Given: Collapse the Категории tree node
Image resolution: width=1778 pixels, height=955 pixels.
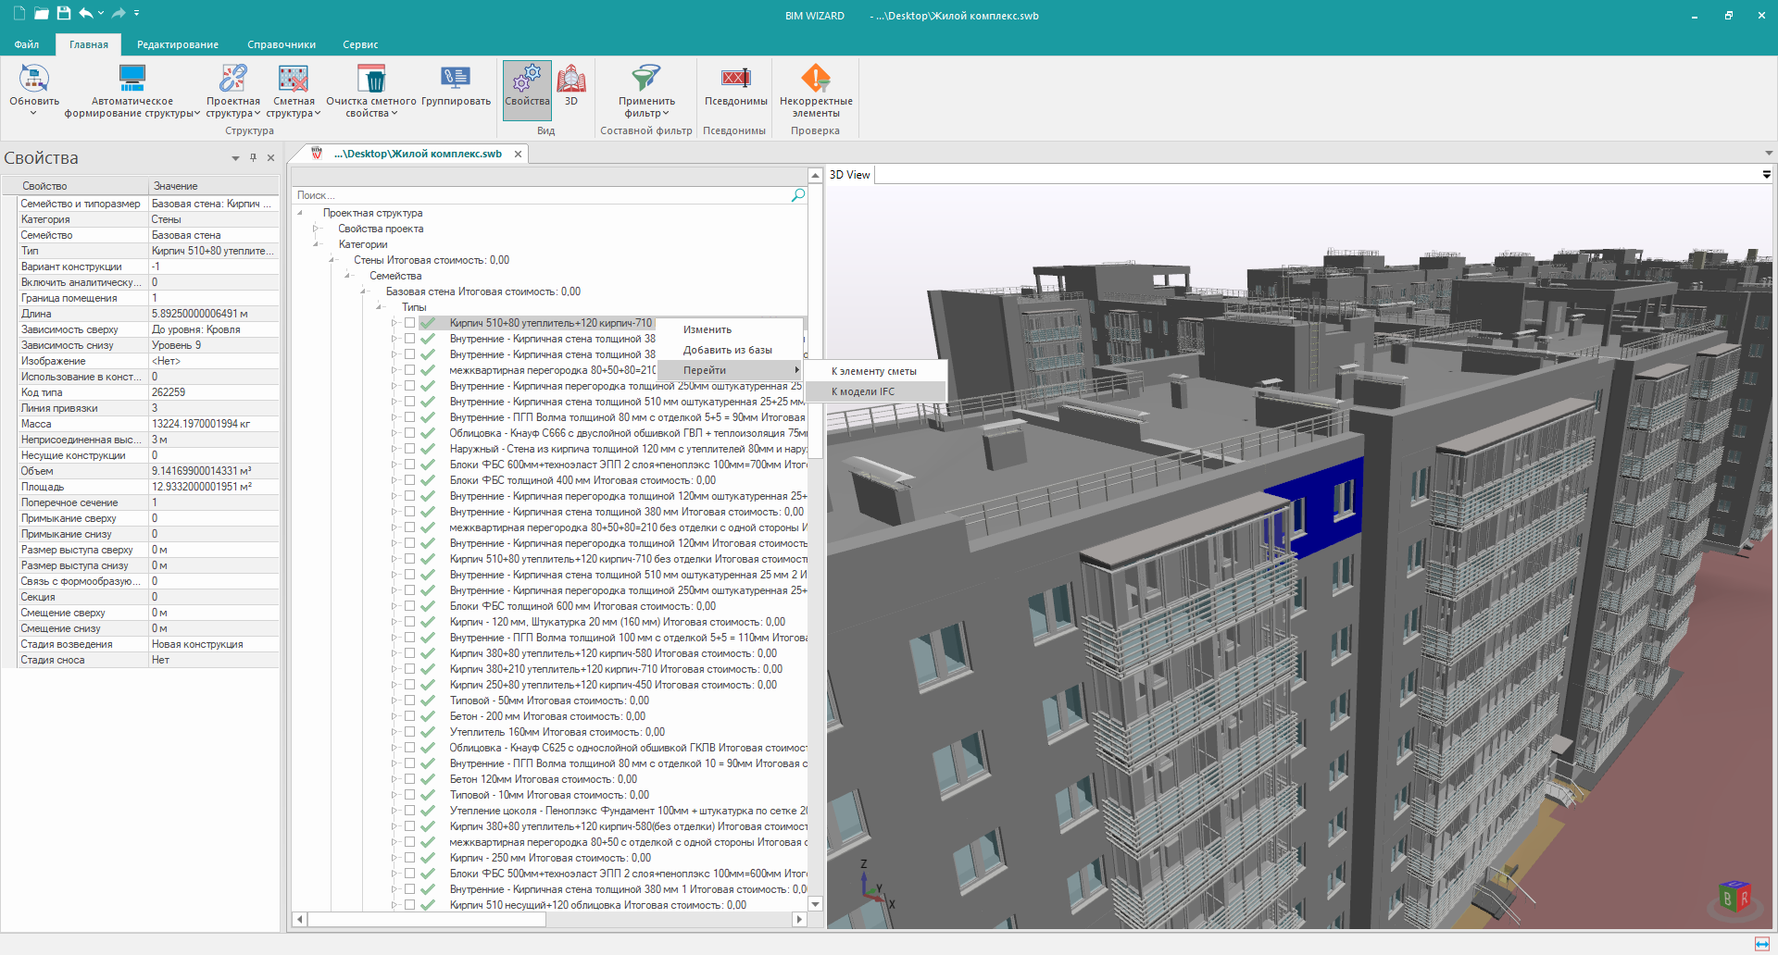Looking at the screenshot, I should (317, 244).
